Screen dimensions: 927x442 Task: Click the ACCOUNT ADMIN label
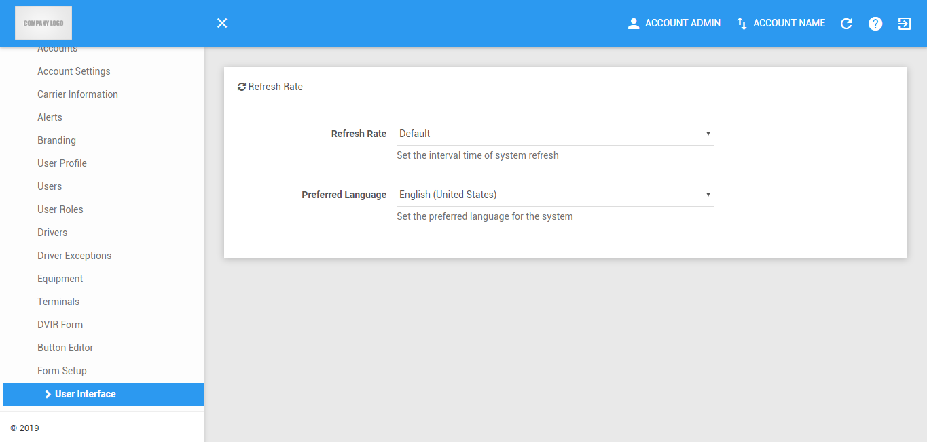coord(683,23)
